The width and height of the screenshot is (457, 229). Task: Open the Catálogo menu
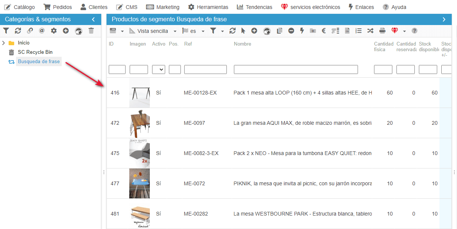(x=19, y=7)
